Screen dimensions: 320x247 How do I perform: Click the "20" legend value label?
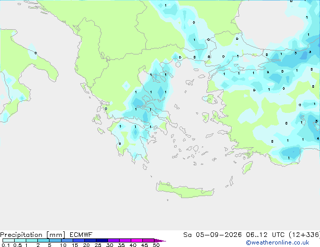tap(86, 245)
